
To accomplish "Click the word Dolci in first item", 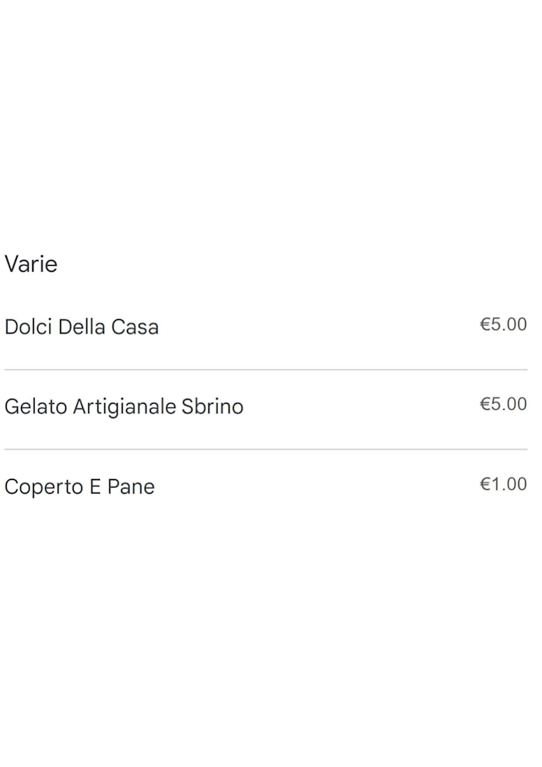I will [x=28, y=327].
